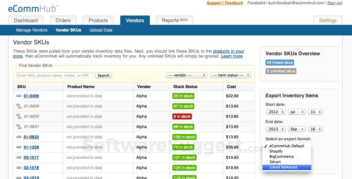The height and width of the screenshot is (179, 352).
Task: Open the Upload Data sub-tab
Action: tap(101, 30)
